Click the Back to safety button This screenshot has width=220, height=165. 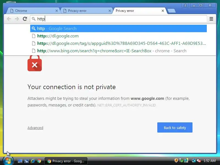175,127
